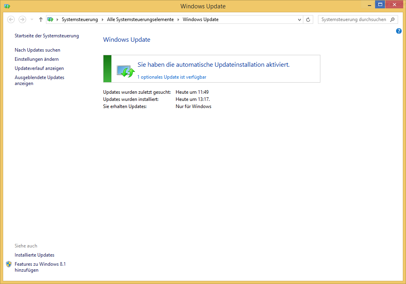Viewport: 406px width, 284px height.
Task: Click label 'Updates wurden installiert:'
Action: 131,99
